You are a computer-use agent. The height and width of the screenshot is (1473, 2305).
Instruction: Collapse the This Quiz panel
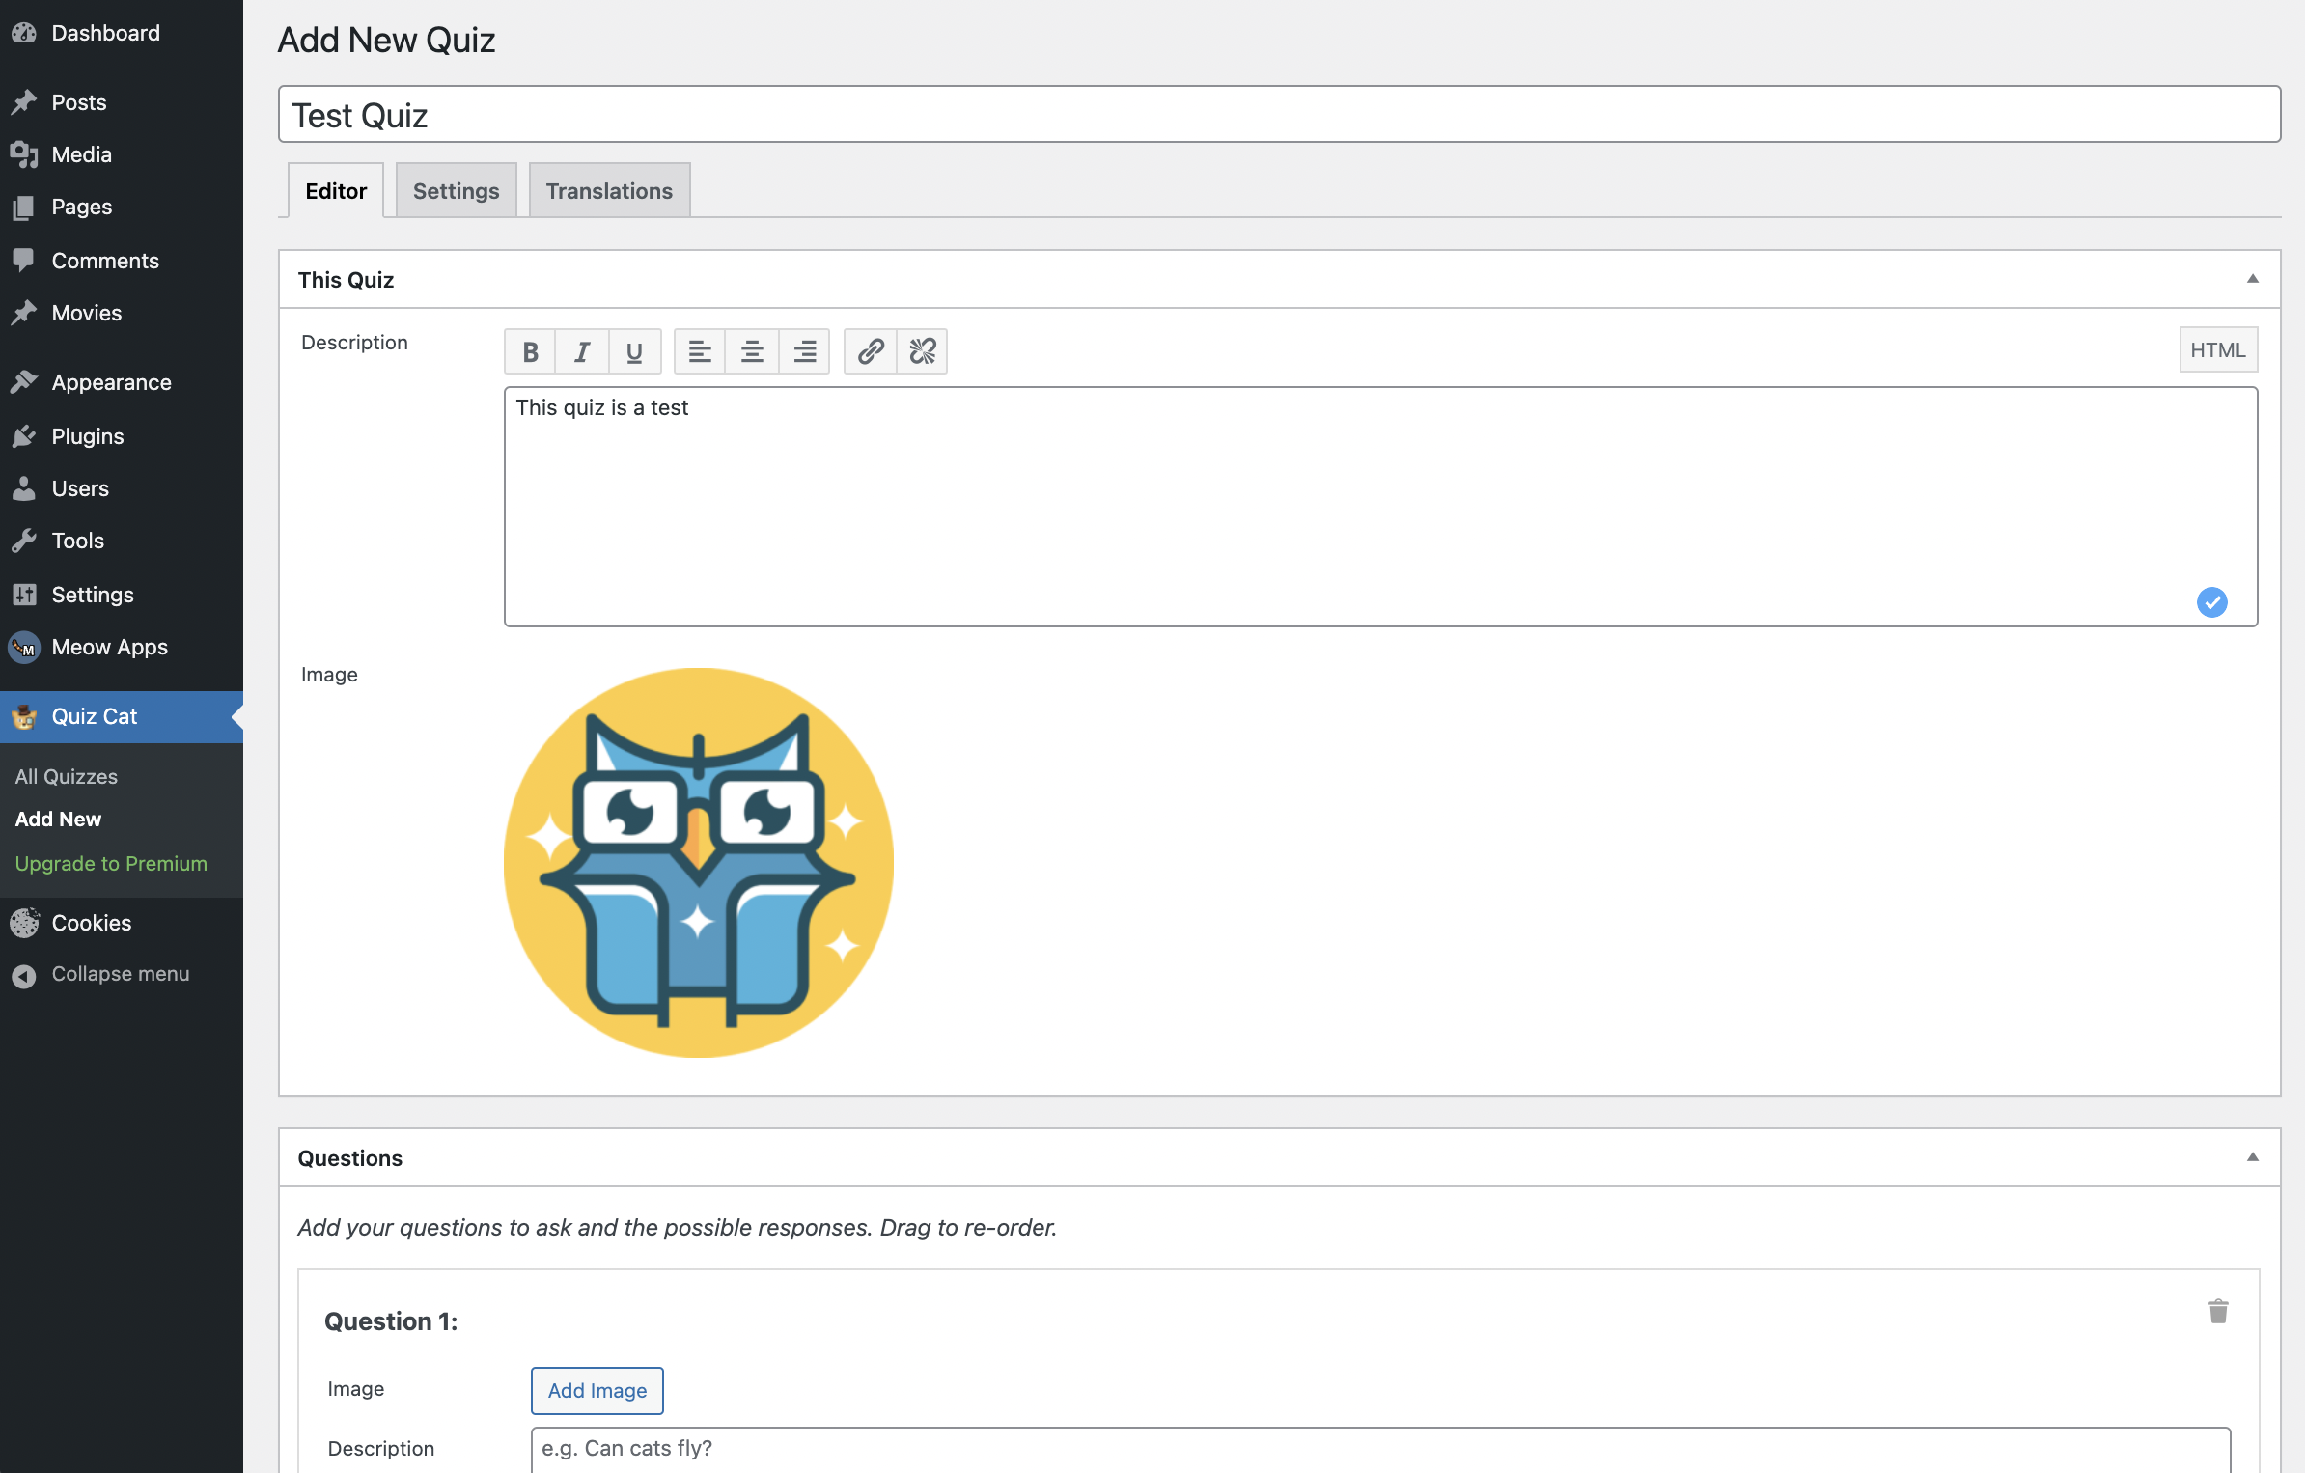coord(2252,279)
